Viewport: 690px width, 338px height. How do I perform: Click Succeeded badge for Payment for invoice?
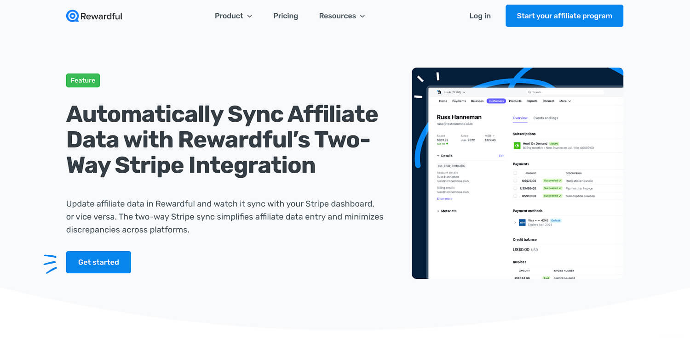click(552, 188)
